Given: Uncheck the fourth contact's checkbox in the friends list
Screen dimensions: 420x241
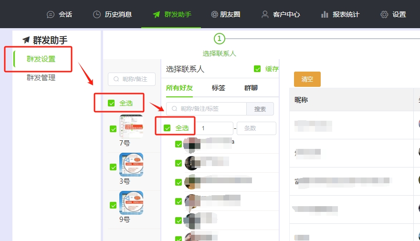Looking at the screenshot, I should pos(178,201).
